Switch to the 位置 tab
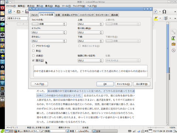This screenshot has height=133, width=177. click(58, 15)
